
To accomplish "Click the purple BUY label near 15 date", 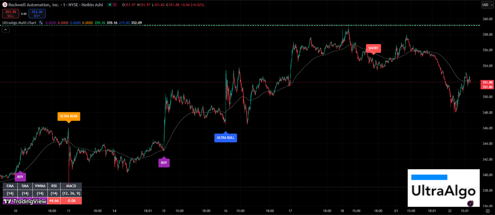I will point(164,163).
